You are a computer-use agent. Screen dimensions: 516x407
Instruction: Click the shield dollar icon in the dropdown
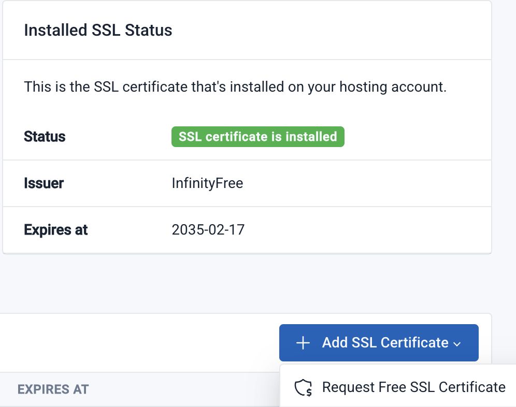point(303,388)
